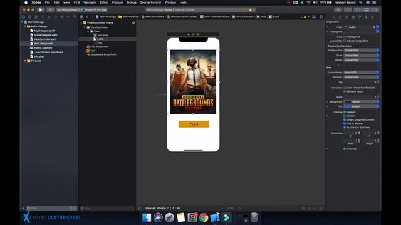
Task: Toggle the Clip to Bounds checkbox
Action: [345, 124]
